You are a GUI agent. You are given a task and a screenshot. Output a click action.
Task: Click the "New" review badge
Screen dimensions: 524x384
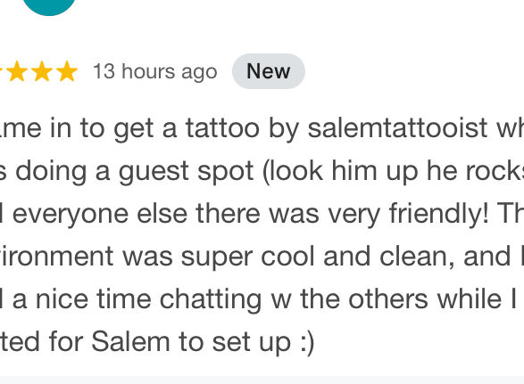(269, 71)
